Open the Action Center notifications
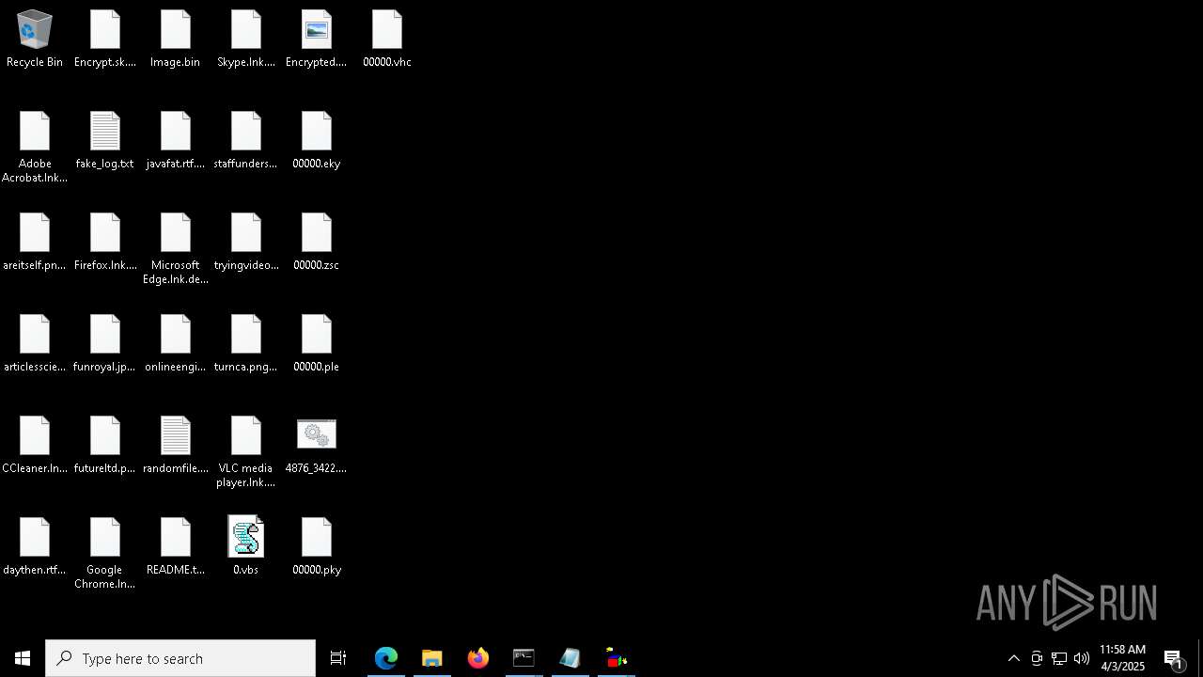 [x=1174, y=658]
